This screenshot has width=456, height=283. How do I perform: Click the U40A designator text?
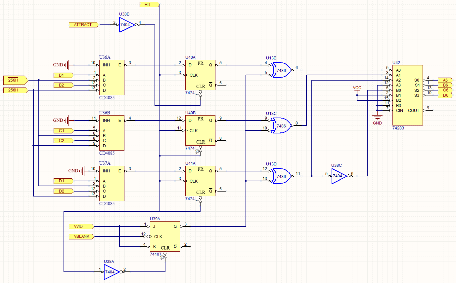pyautogui.click(x=190, y=57)
